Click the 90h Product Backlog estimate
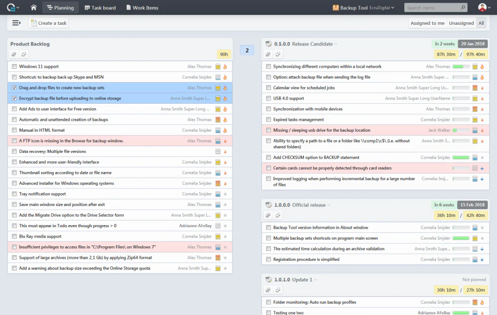The width and height of the screenshot is (497, 315). pos(224,54)
